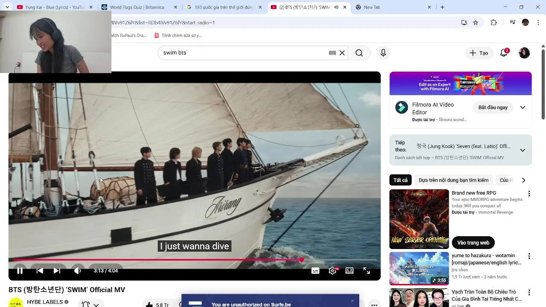Show more filter chips with arrow
The height and width of the screenshot is (307, 546).
pyautogui.click(x=523, y=180)
